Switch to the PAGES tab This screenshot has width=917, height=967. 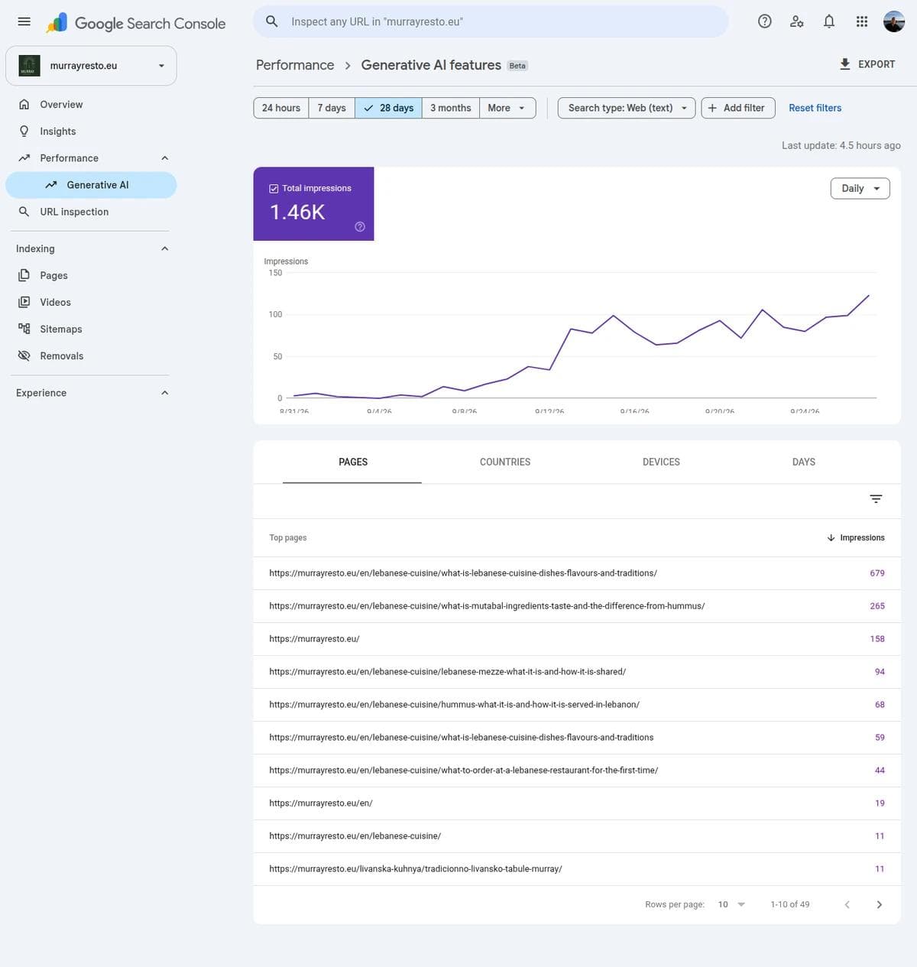click(x=353, y=462)
